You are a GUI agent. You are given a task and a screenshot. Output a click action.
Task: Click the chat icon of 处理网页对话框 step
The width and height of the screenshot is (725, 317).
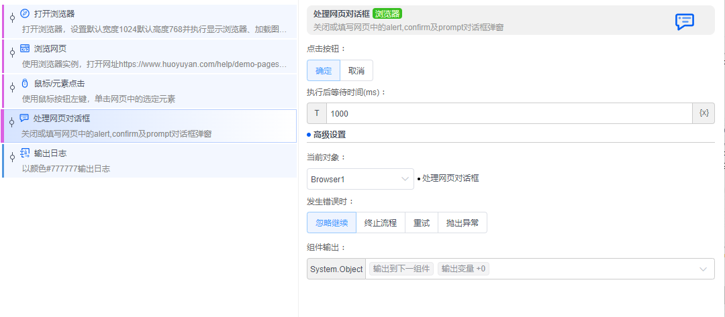(25, 118)
